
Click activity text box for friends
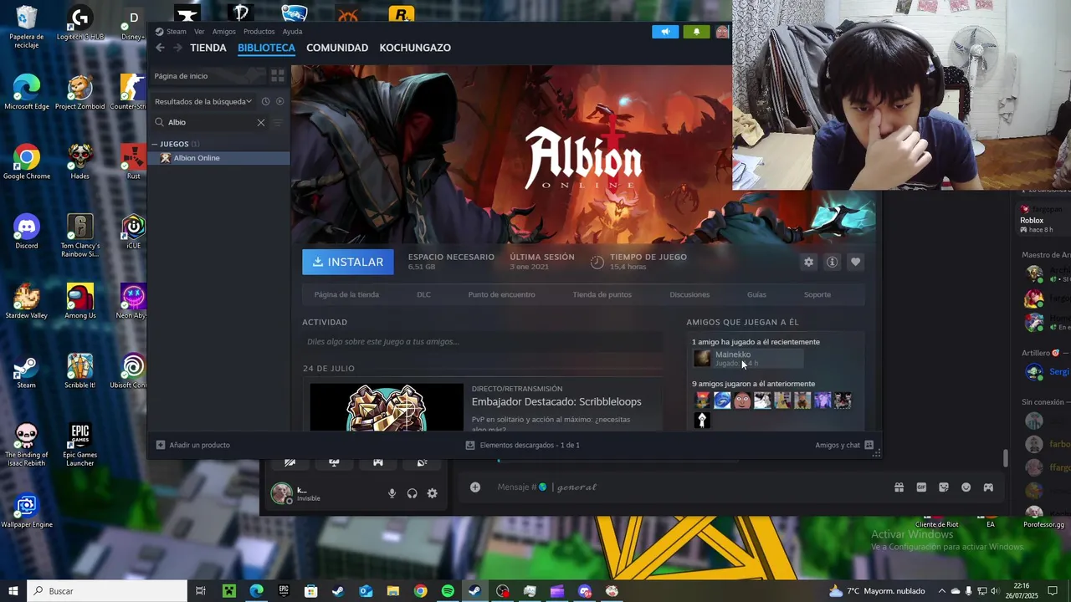tap(483, 341)
